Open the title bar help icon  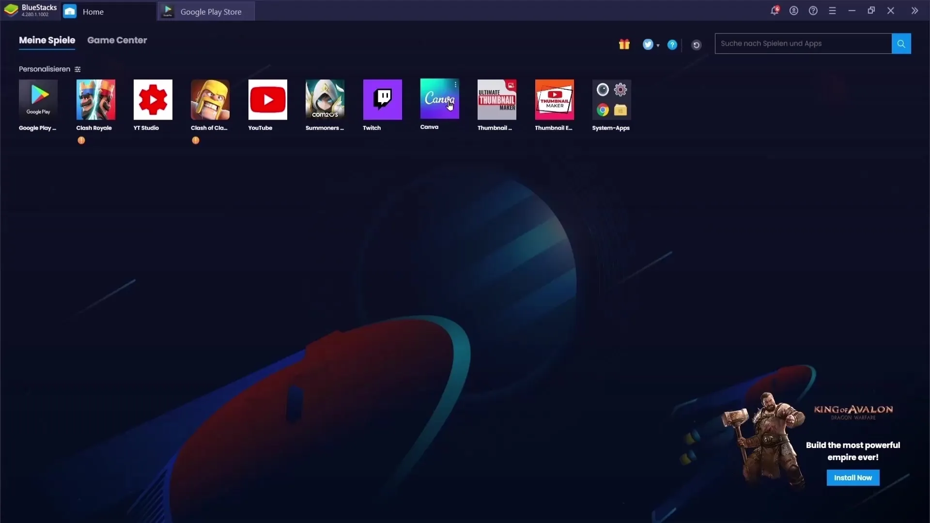point(813,11)
